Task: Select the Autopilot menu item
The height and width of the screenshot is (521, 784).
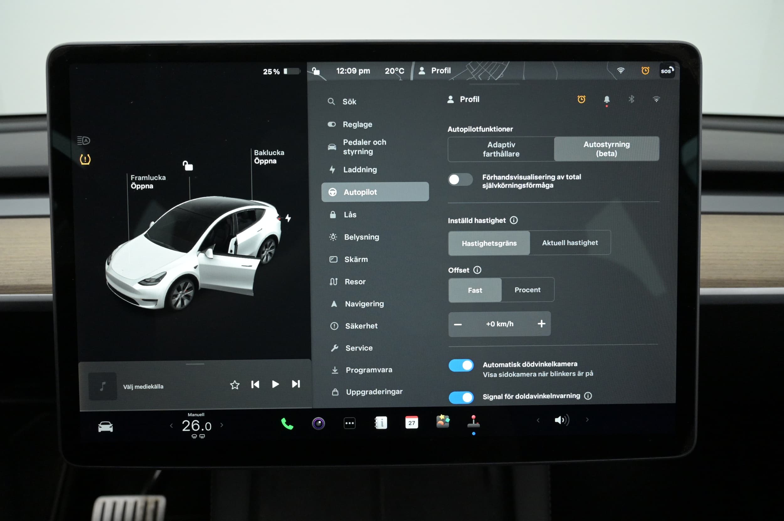Action: 375,192
